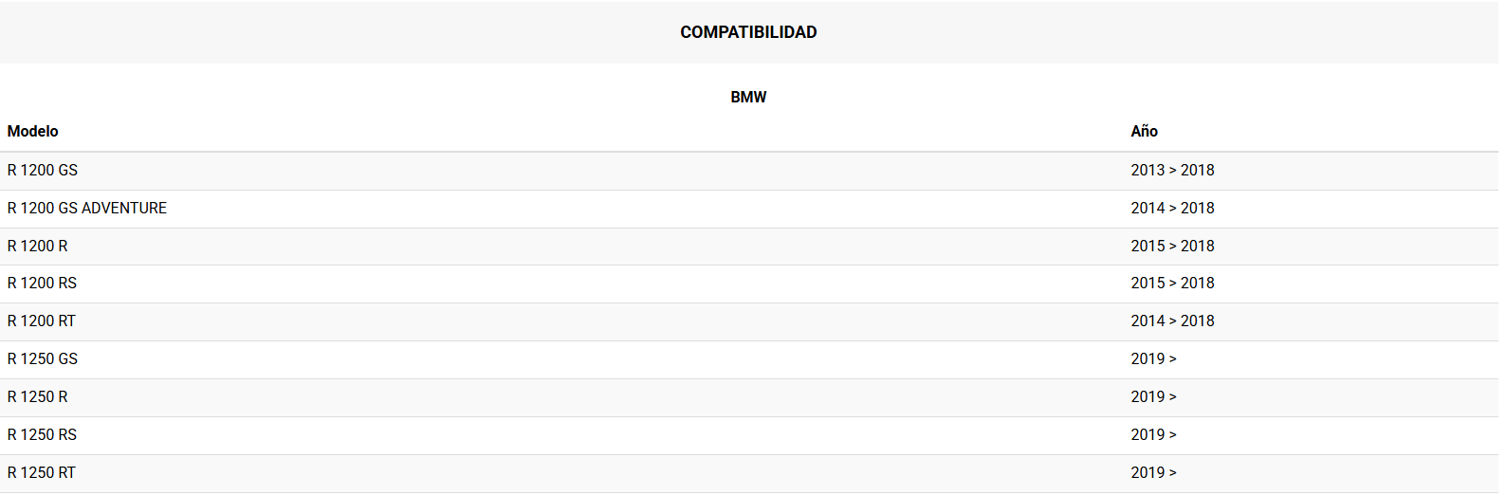This screenshot has height=495, width=1506.
Task: Click the COMPATIBILIDAD section header
Action: click(x=748, y=32)
